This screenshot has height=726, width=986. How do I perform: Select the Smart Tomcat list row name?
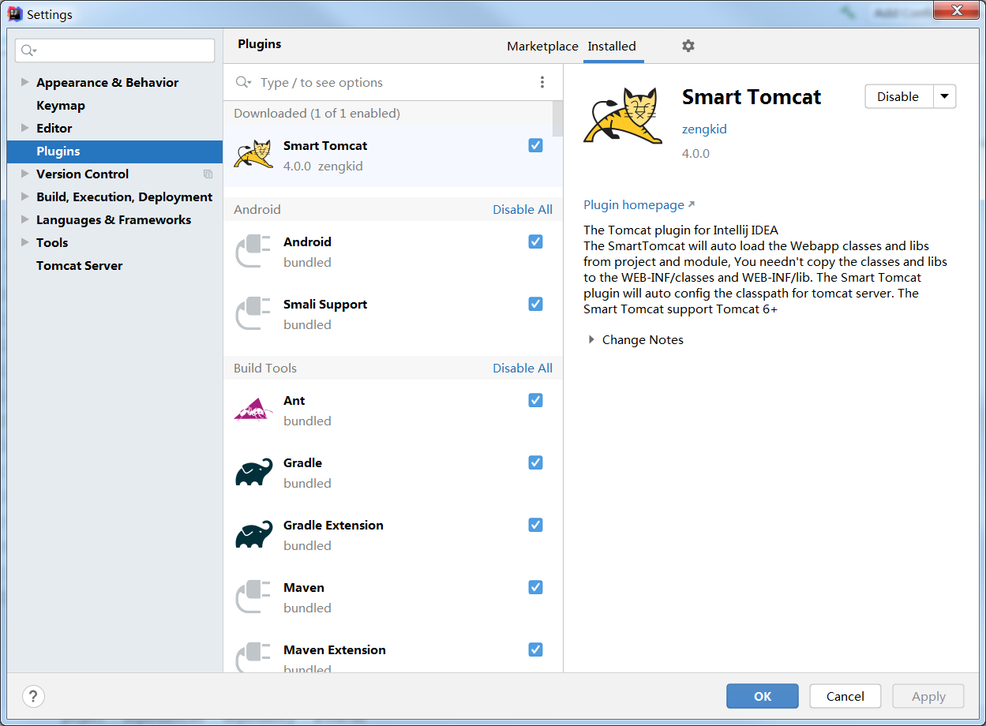325,145
